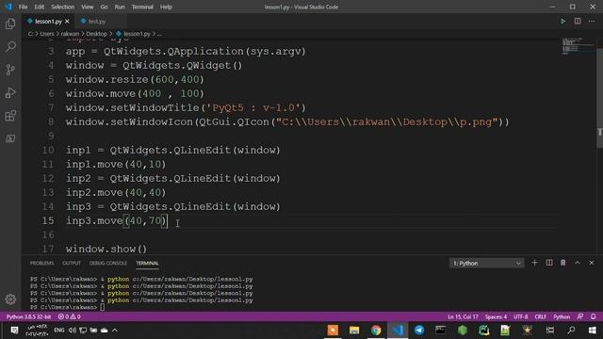Viewport: 603px width, 339px height.
Task: Change the Python language mode in status bar
Action: point(562,316)
